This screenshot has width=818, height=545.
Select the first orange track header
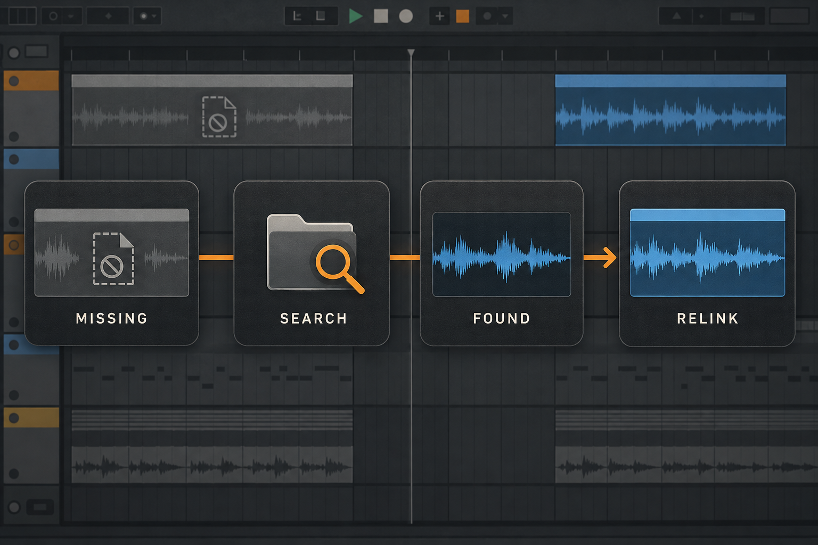(x=31, y=81)
